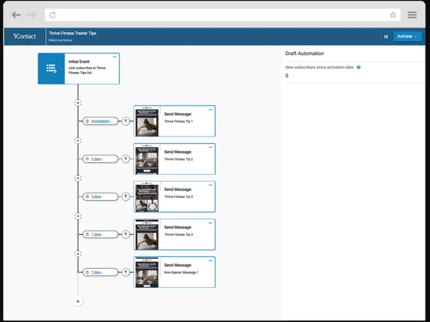Viewport: 430px width, 322px height.
Task: Go back with browser back arrow
Action: [x=16, y=15]
